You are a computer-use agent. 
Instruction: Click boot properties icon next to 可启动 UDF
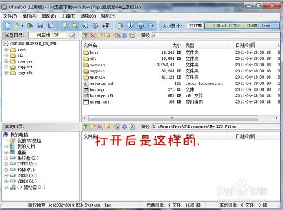72,36
